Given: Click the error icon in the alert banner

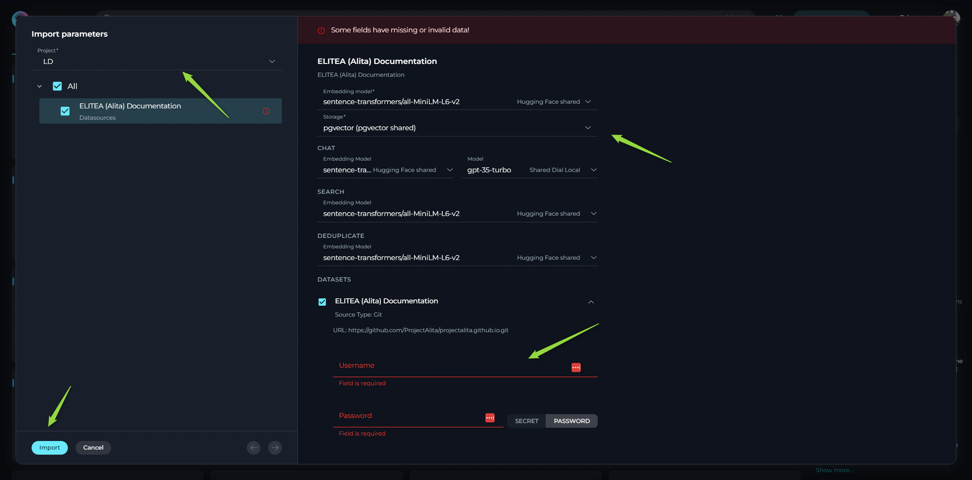Looking at the screenshot, I should 321,30.
